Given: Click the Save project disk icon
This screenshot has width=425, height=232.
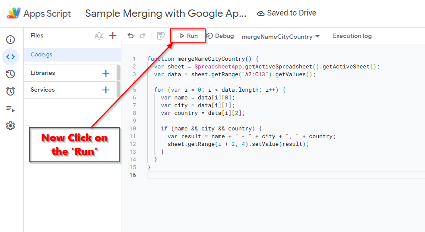Looking at the screenshot, I should [161, 36].
